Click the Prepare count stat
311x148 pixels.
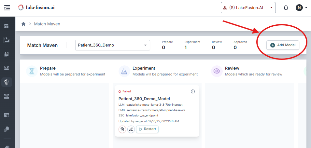(167, 45)
